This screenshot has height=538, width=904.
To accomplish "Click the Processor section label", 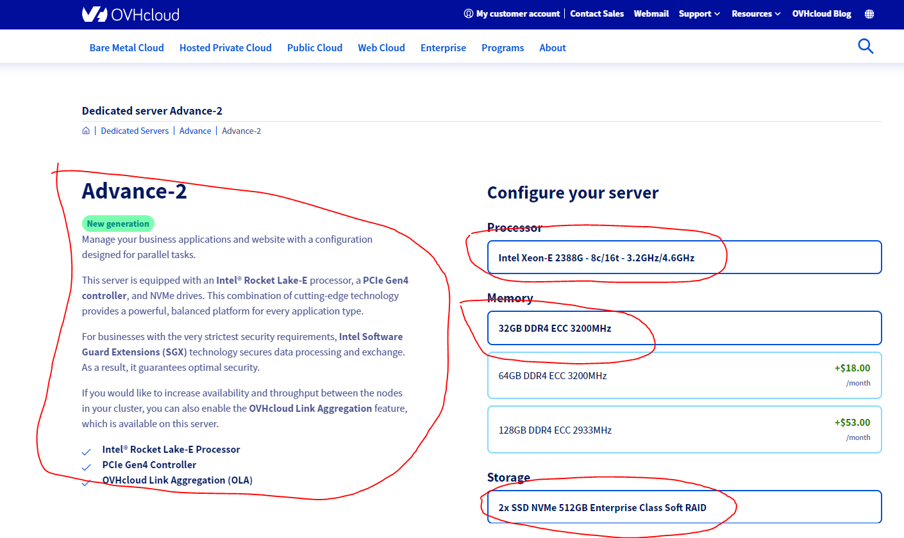I will pyautogui.click(x=514, y=227).
